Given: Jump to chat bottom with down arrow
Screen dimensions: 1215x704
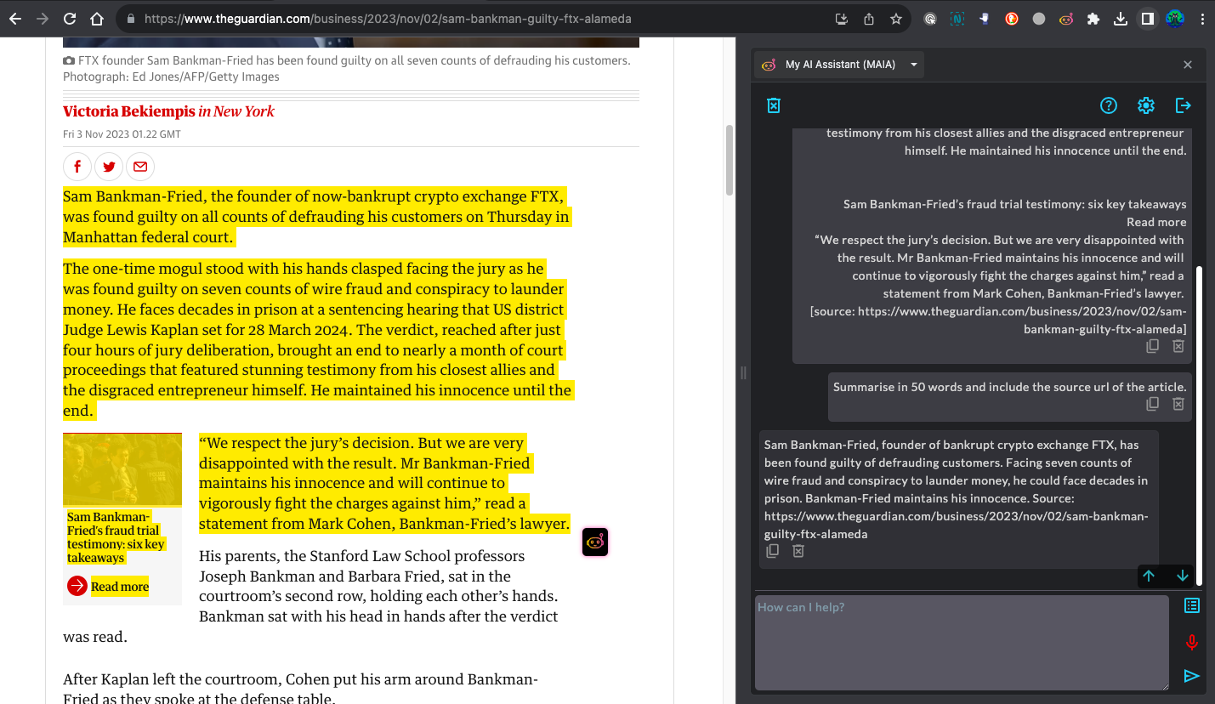Looking at the screenshot, I should click(1182, 576).
